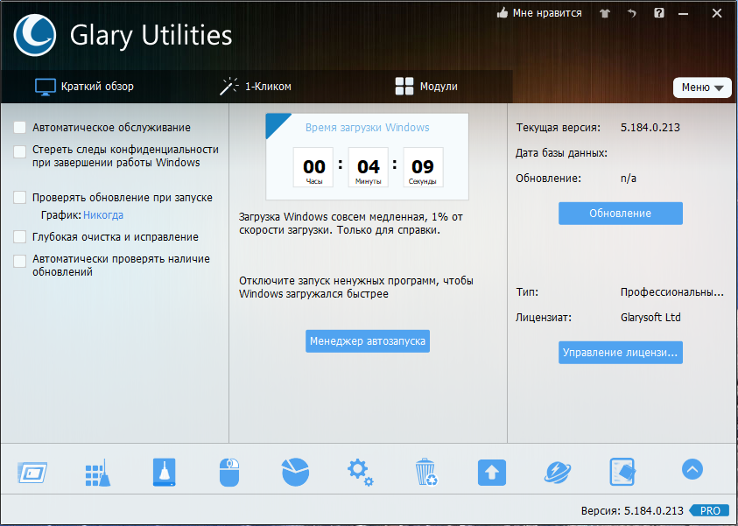Click 'Менеджер автозапуска' button

click(368, 341)
